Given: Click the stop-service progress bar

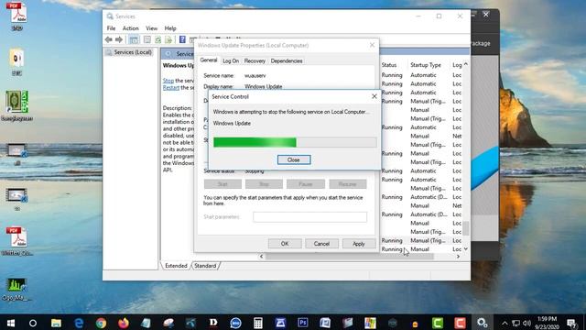Looking at the screenshot, I should (x=295, y=142).
